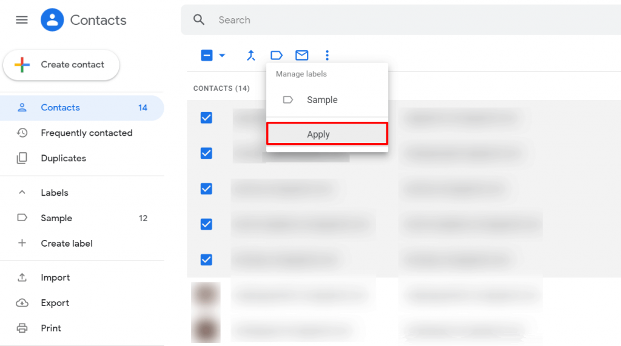
Task: Click the send email envelope icon
Action: [301, 56]
